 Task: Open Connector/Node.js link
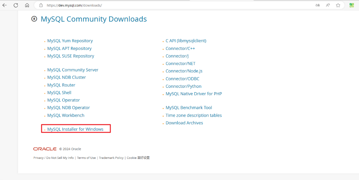pos(184,71)
